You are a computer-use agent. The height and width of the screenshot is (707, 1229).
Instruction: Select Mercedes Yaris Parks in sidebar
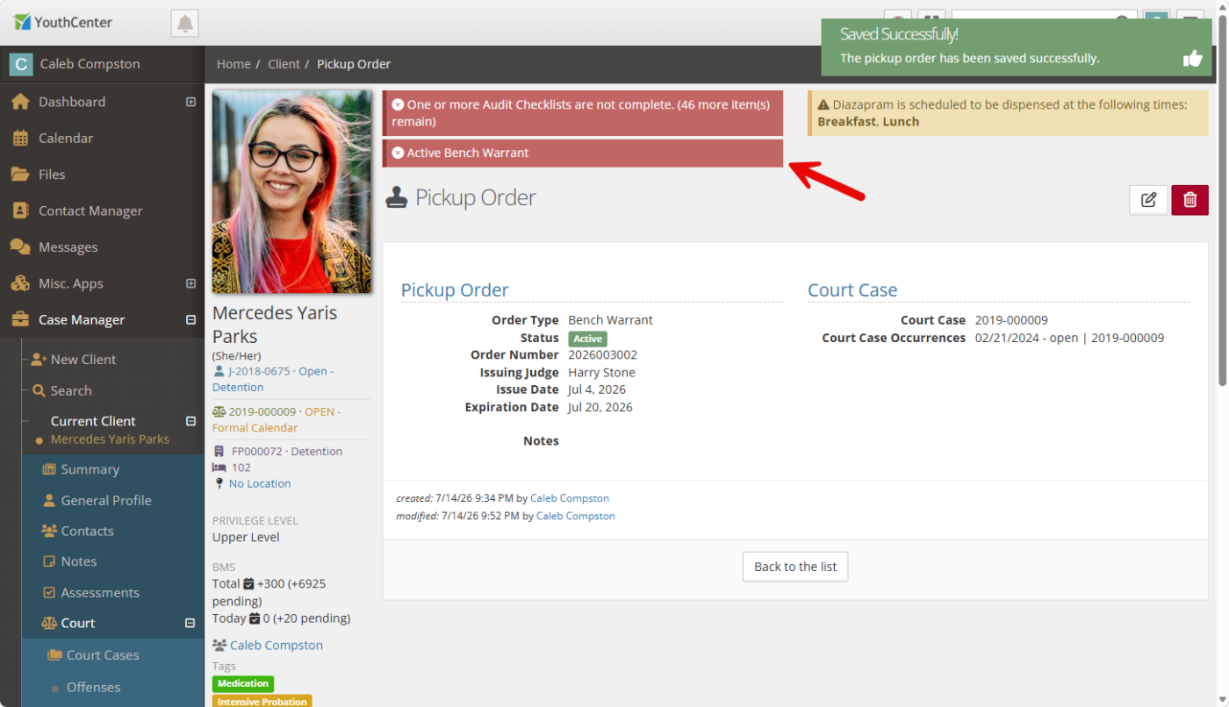(110, 439)
